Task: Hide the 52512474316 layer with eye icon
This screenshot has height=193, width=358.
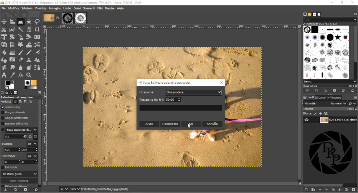Action: click(307, 120)
